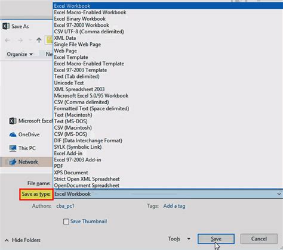Choose PDF as the file type
This screenshot has width=283, height=250.
click(168, 166)
